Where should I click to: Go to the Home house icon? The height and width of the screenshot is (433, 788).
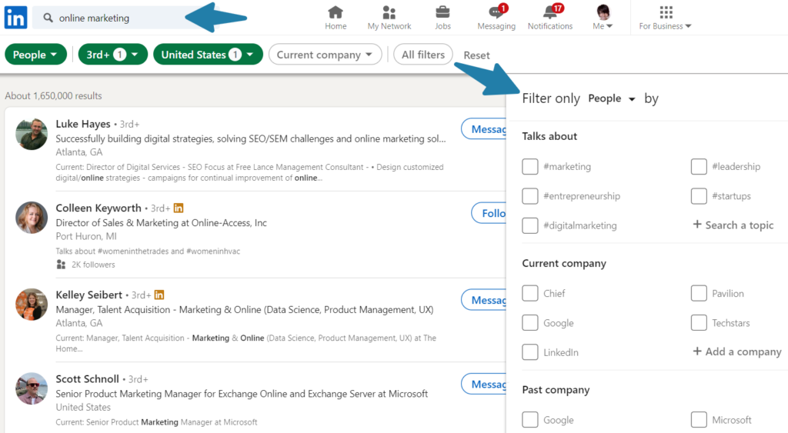point(336,12)
